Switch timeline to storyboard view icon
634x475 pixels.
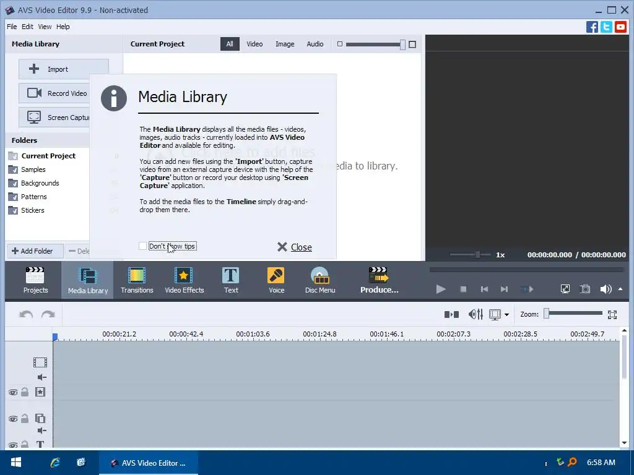tap(451, 314)
